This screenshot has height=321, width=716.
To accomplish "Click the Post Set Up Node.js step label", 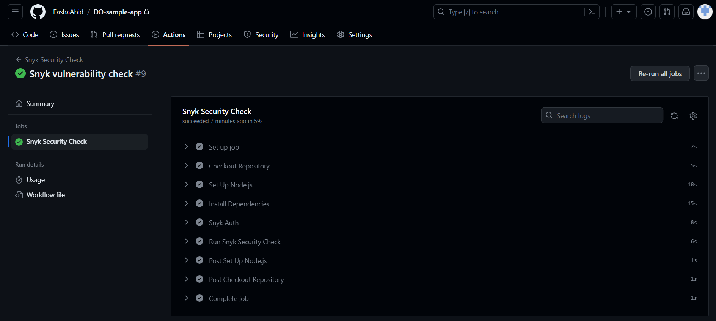I will coord(238,260).
